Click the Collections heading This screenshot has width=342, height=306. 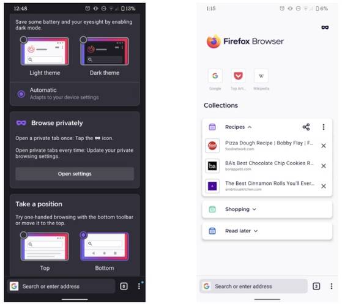click(221, 105)
